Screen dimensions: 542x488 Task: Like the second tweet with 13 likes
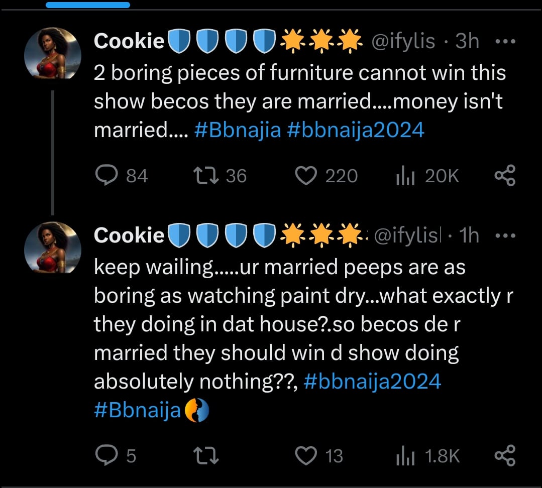click(306, 455)
